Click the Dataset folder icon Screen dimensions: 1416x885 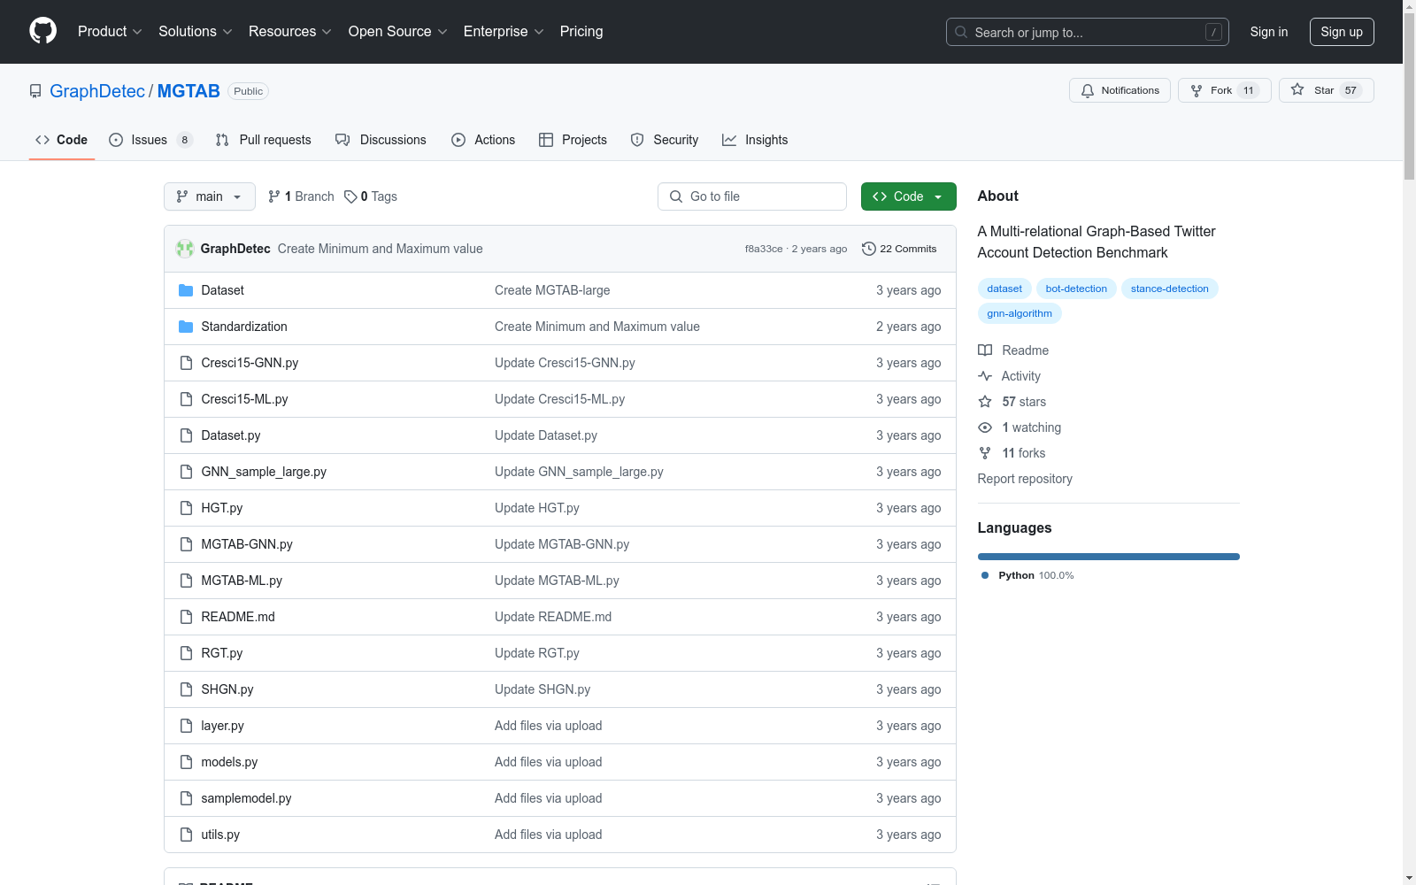click(186, 290)
